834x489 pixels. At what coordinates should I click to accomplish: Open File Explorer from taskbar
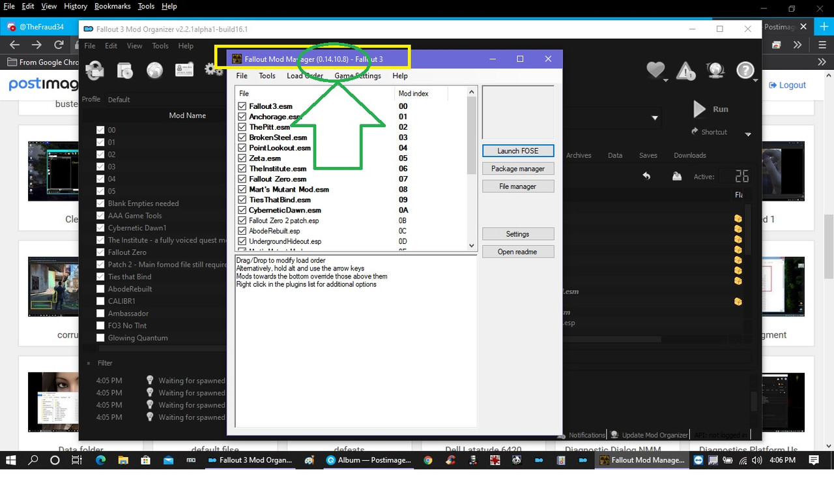[x=123, y=460]
